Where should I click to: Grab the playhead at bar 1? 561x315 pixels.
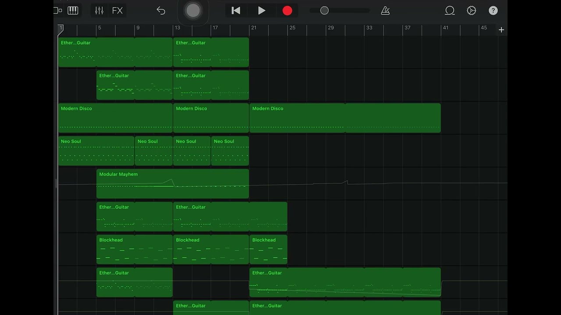tap(60, 29)
